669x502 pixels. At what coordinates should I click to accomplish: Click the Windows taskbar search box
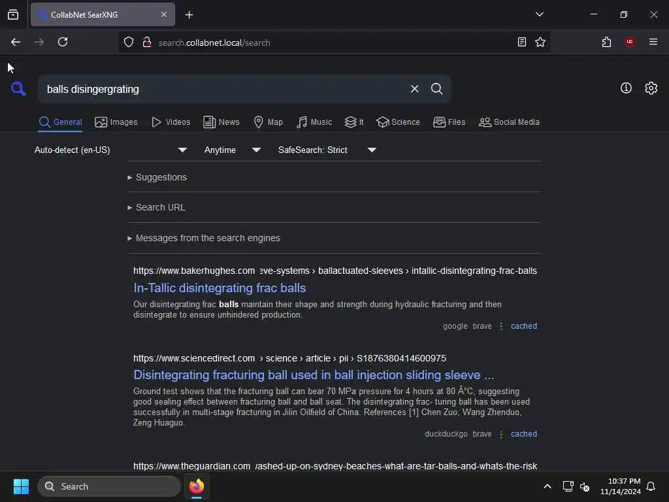[x=109, y=486]
